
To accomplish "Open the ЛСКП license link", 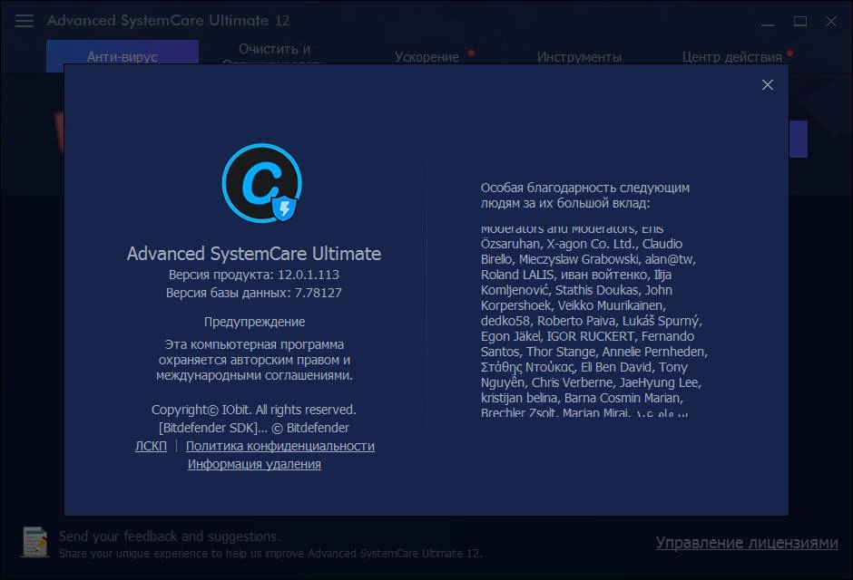I will (151, 446).
